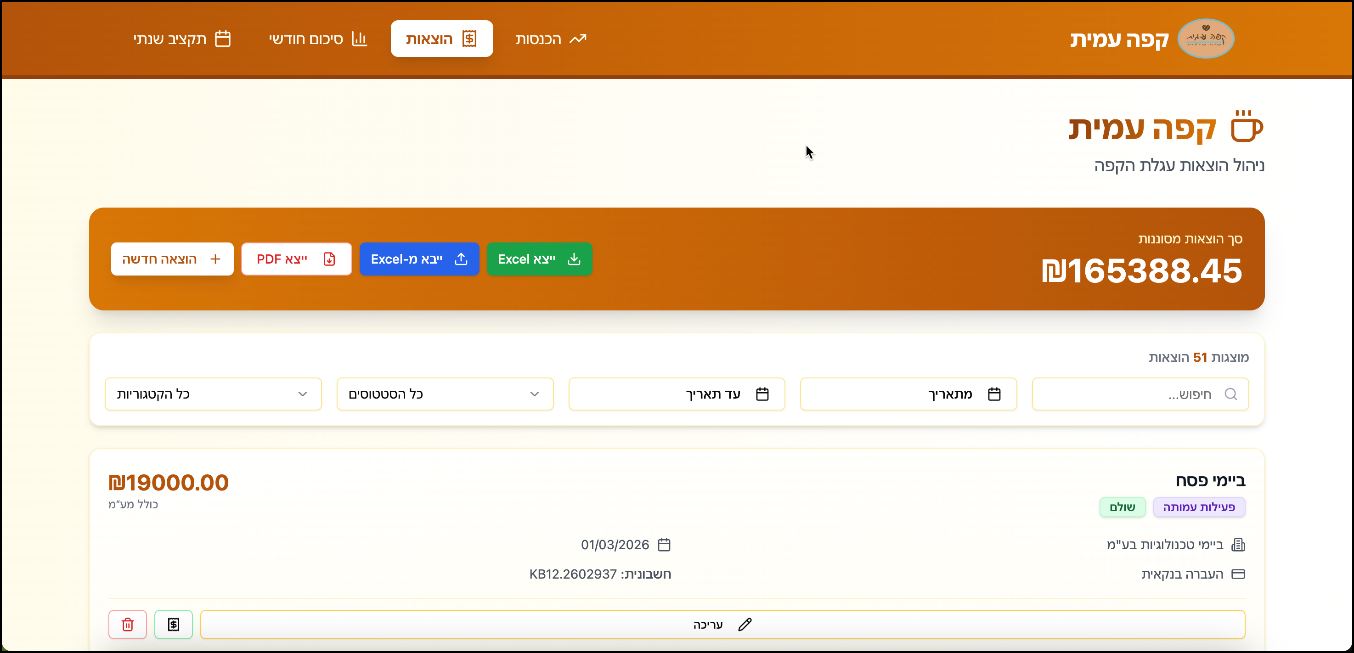Click the ₪19000.00 amount
1354x653 pixels.
[169, 482]
